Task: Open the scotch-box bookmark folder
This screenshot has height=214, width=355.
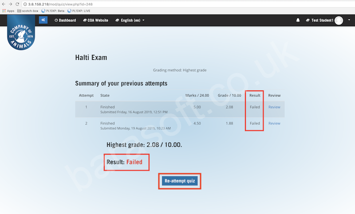Action: pos(28,11)
